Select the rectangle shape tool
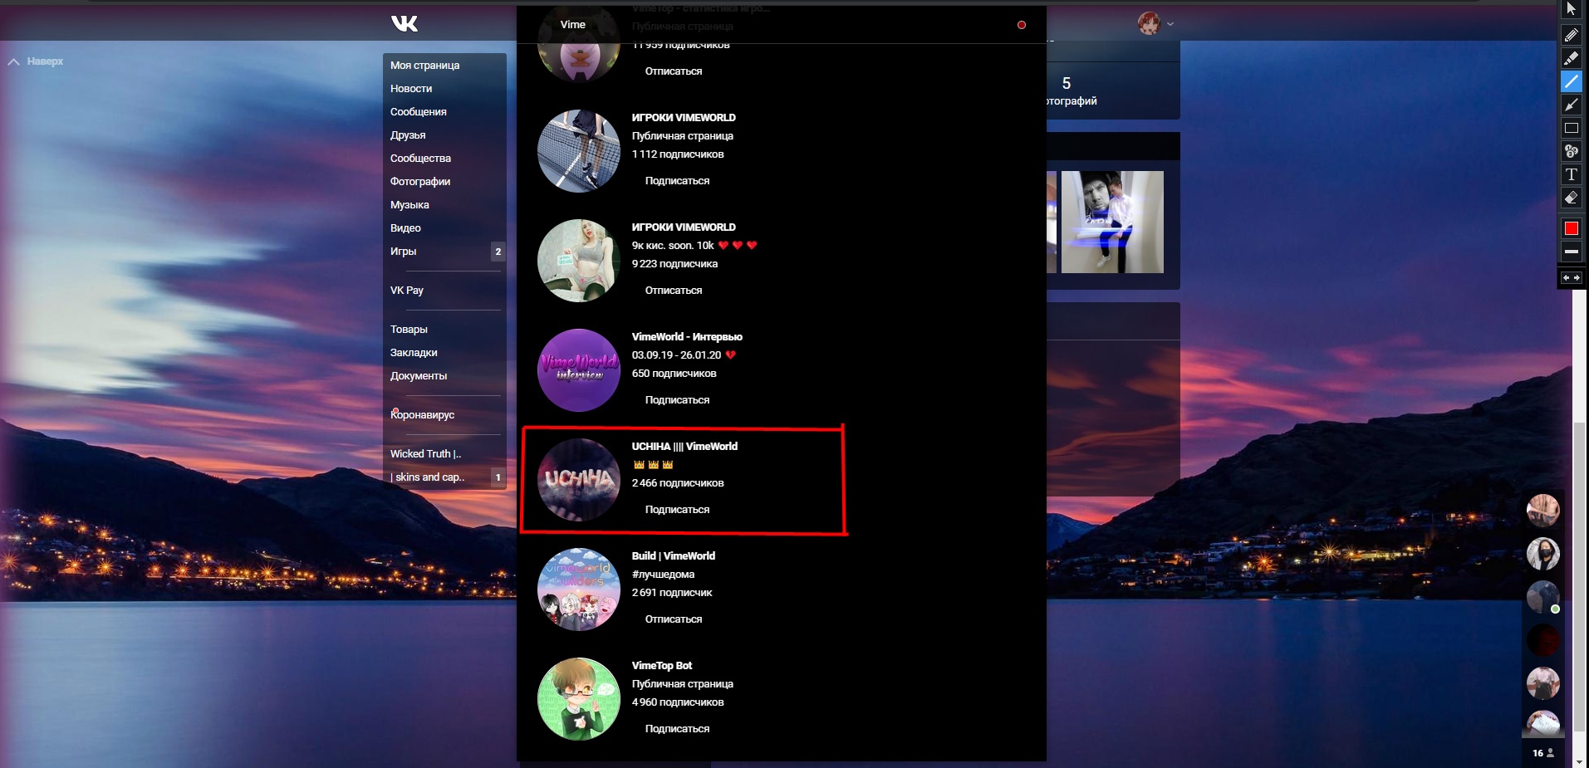 pyautogui.click(x=1571, y=128)
